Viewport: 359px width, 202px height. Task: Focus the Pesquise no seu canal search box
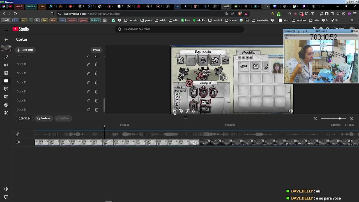pos(179,29)
